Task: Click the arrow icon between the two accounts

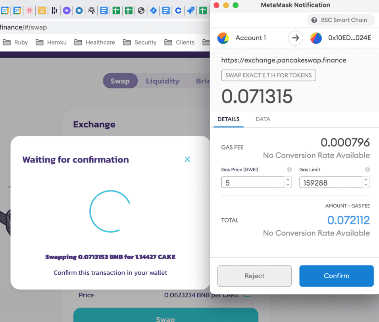Action: tap(295, 38)
